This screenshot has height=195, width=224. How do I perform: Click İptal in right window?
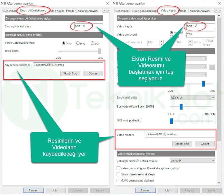168,191
